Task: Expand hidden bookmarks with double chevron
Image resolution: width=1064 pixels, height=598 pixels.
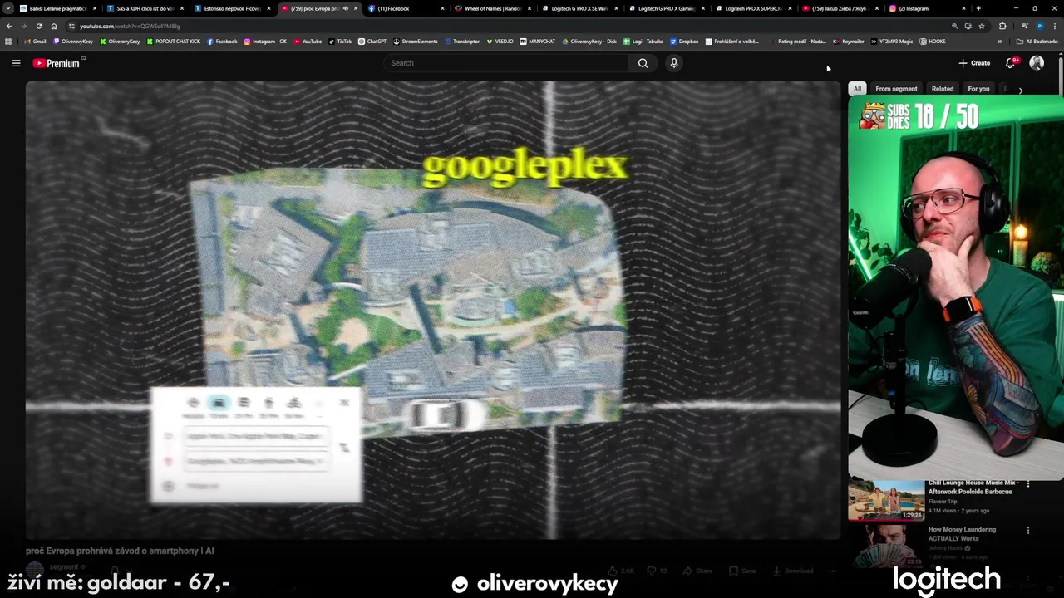Action: tap(1000, 42)
